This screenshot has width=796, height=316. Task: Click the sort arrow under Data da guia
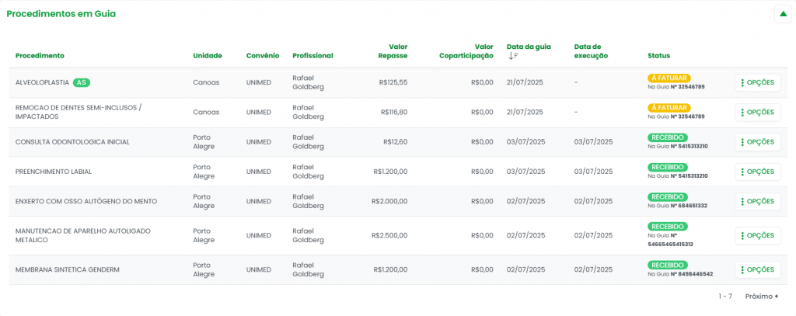click(x=513, y=56)
